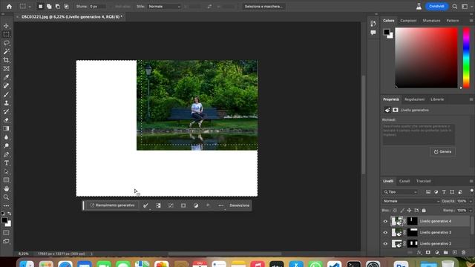
Task: Select the Gradient tool
Action: click(x=6, y=128)
